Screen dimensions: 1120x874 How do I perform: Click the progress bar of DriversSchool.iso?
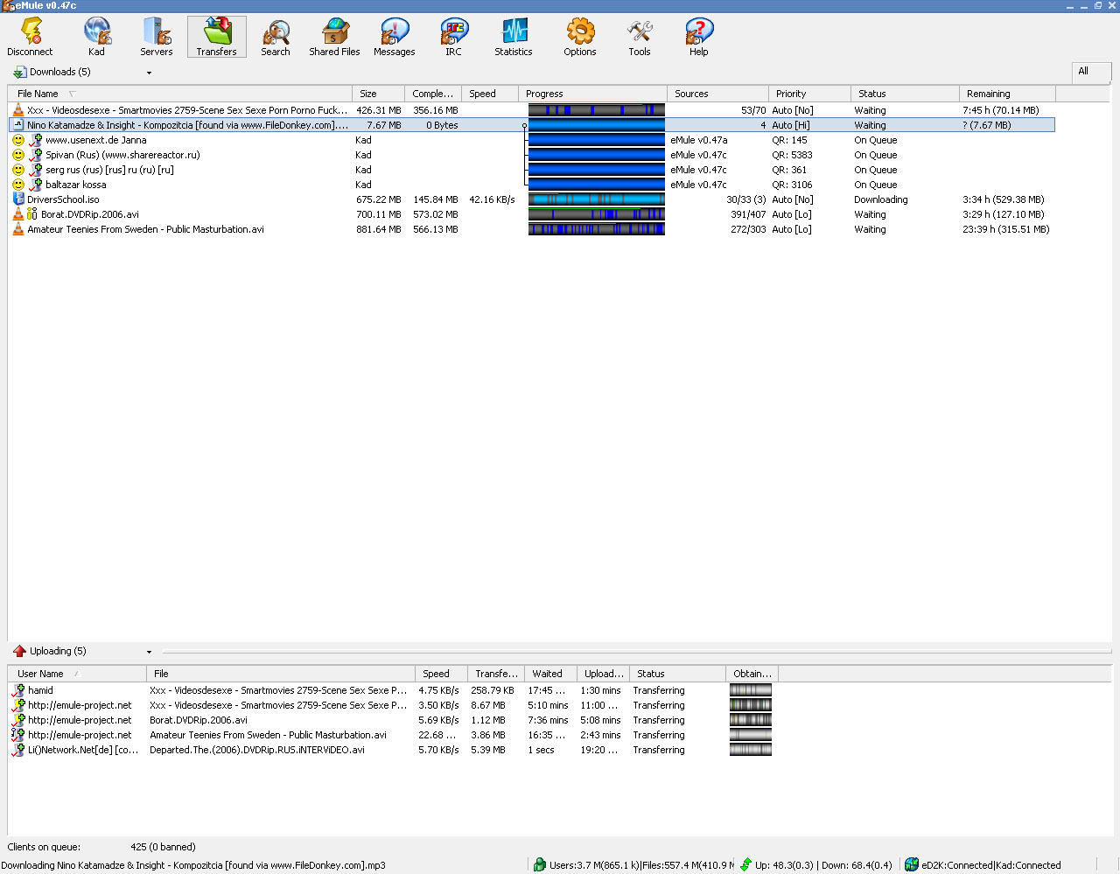(x=597, y=199)
